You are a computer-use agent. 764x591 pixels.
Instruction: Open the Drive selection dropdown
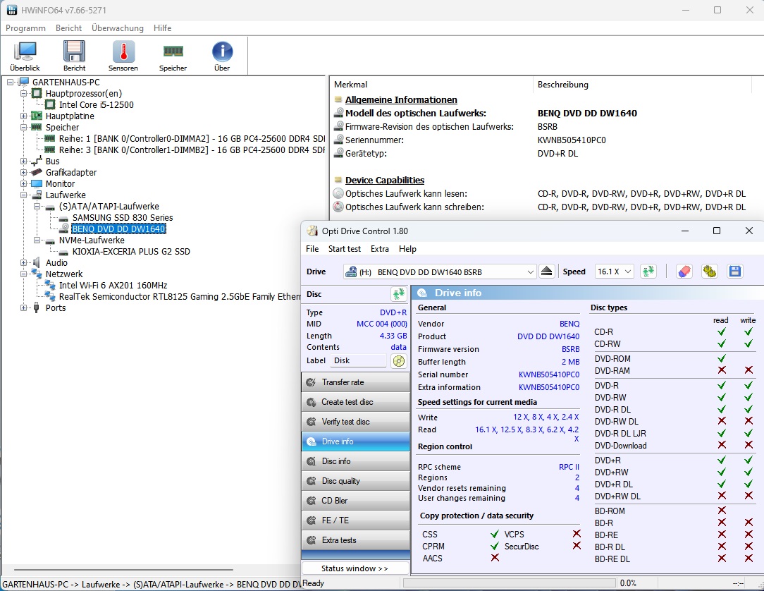pyautogui.click(x=440, y=272)
